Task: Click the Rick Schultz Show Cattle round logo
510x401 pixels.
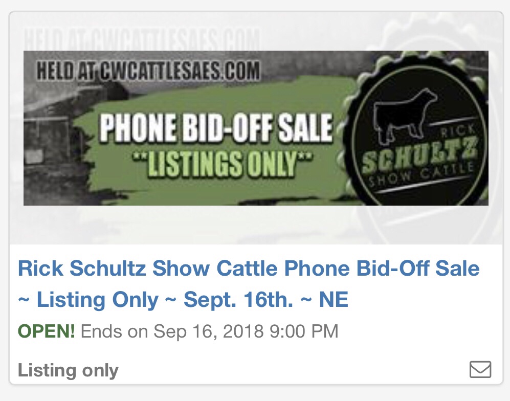Action: coord(415,131)
